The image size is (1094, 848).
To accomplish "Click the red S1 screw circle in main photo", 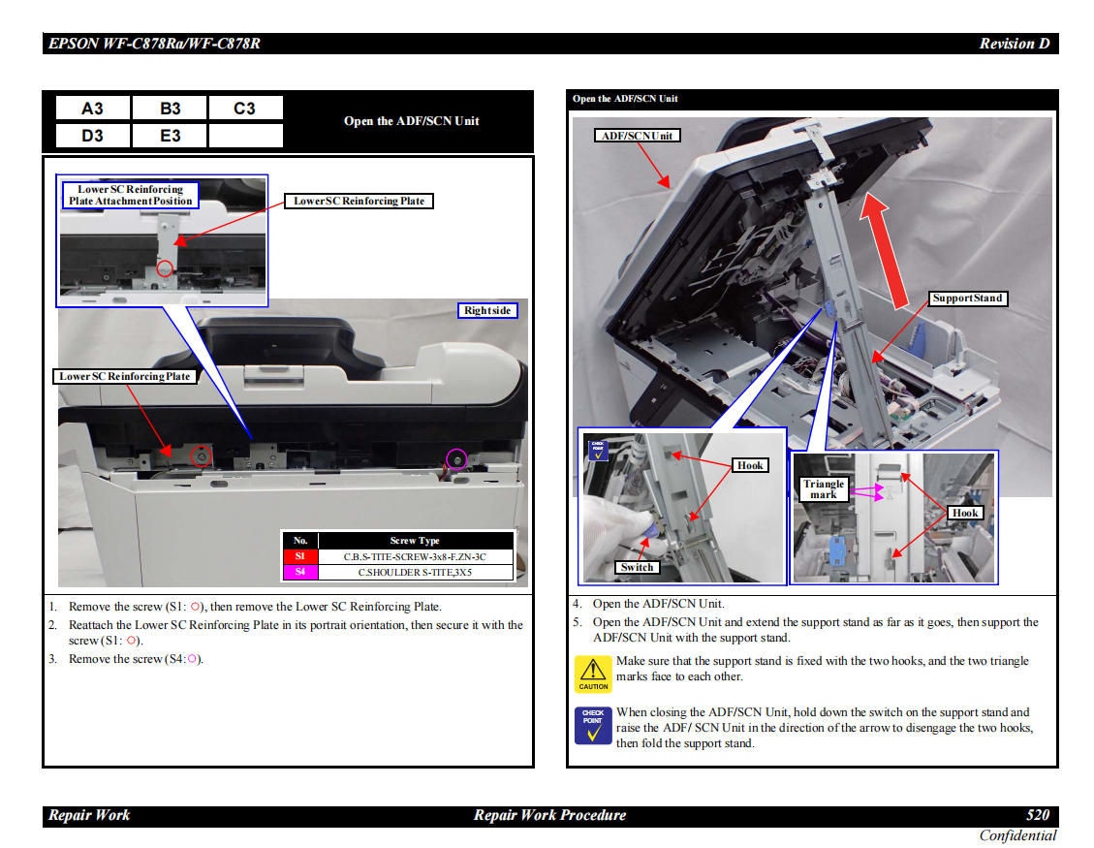I will [x=201, y=455].
